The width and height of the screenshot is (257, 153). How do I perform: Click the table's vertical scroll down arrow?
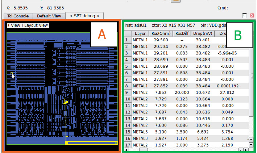[x=251, y=145]
